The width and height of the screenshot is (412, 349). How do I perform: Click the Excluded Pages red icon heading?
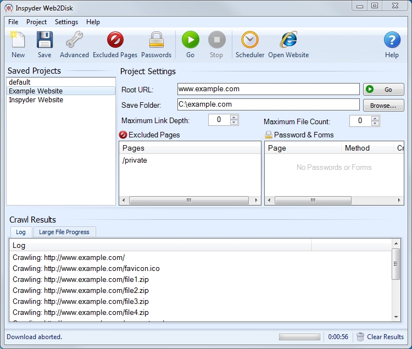(123, 135)
